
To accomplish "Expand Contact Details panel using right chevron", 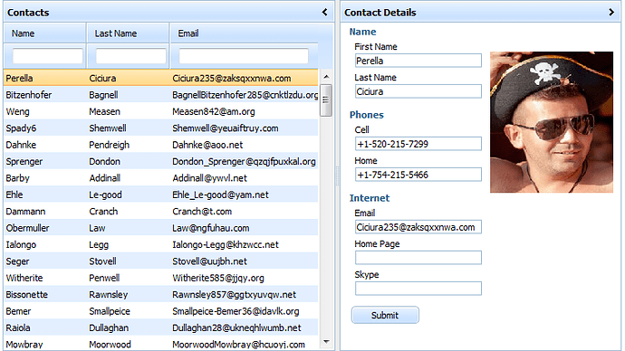I will (611, 13).
